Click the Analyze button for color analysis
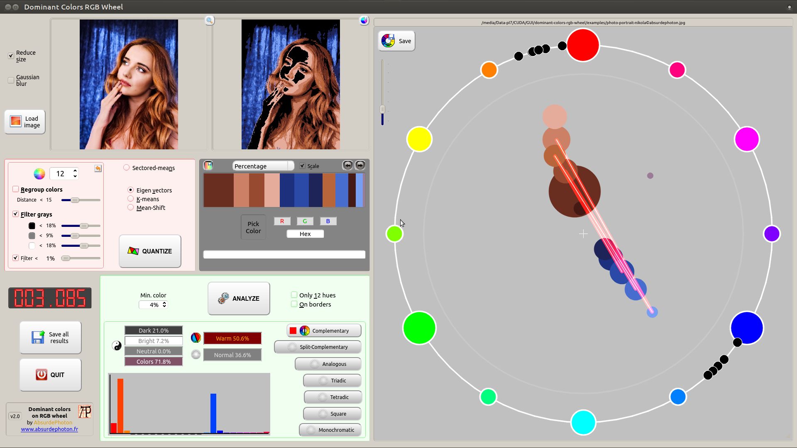This screenshot has height=448, width=797. coord(239,298)
